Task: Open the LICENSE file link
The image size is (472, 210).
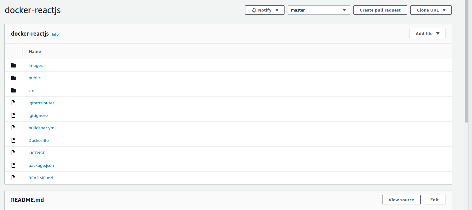Action: pyautogui.click(x=37, y=153)
